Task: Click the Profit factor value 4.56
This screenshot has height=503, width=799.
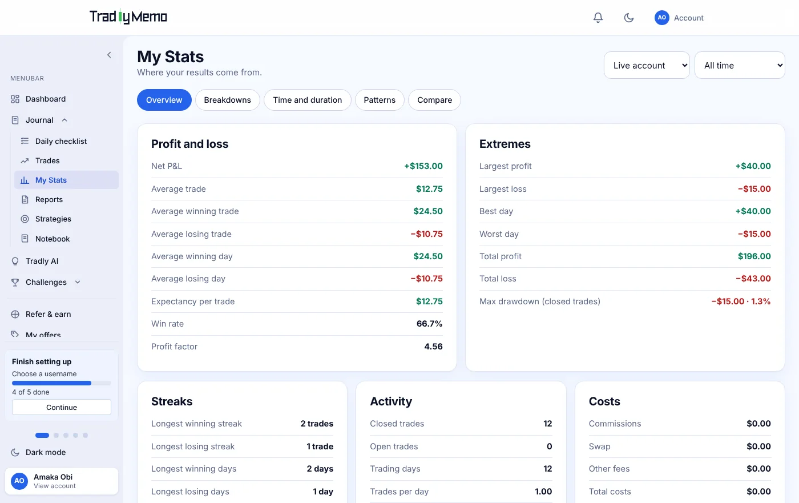Action: (434, 347)
